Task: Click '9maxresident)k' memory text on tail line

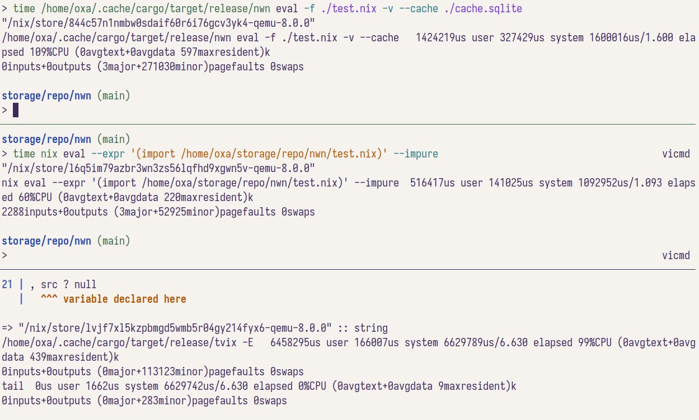Action: click(477, 386)
